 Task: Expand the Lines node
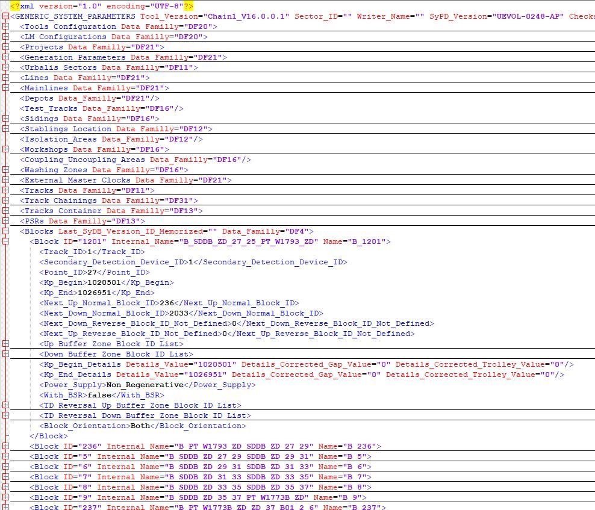coord(5,78)
